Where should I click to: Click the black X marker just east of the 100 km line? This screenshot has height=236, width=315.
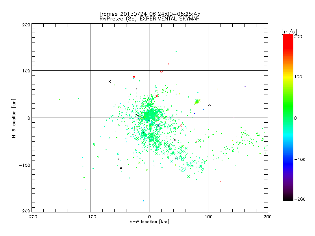(209, 105)
